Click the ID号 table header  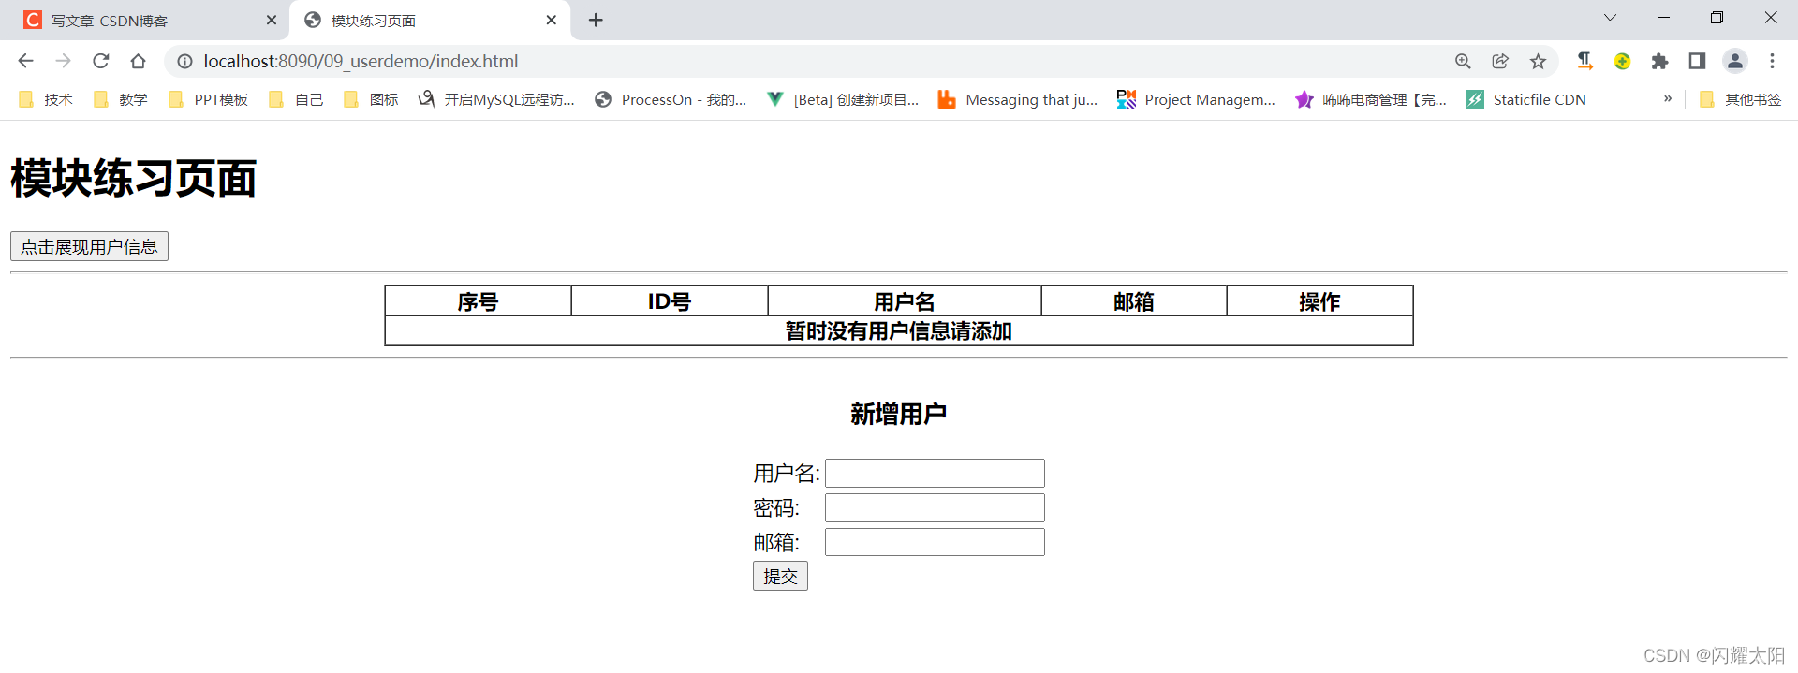[670, 301]
